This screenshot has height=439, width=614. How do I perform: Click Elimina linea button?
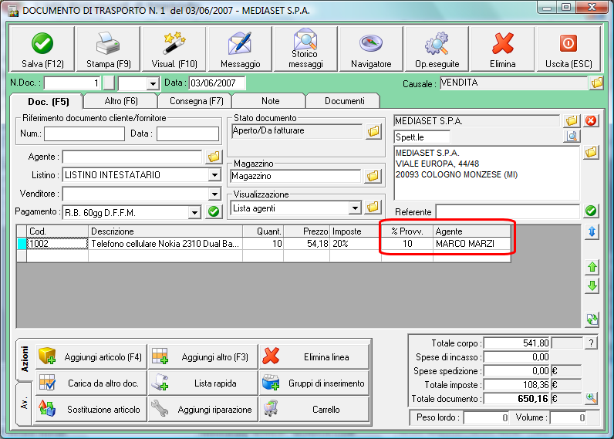[315, 356]
